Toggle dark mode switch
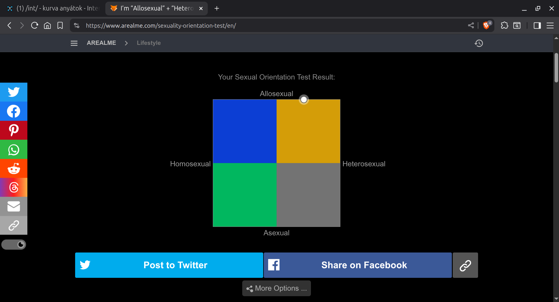Screen dimensions: 559x302 pyautogui.click(x=14, y=245)
